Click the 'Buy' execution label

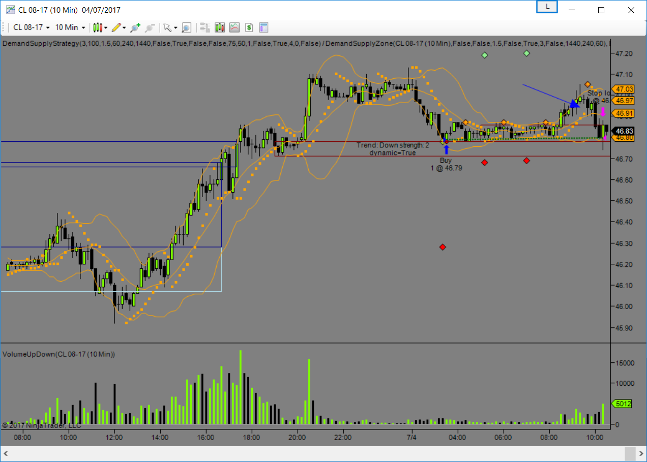[446, 161]
